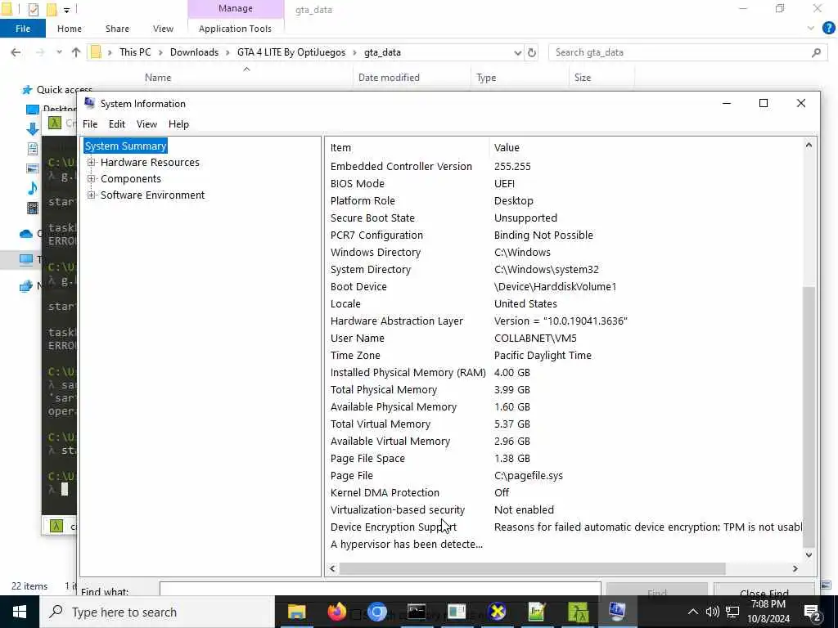The image size is (838, 628).
Task: Click Properties icon in Quick Access Toolbar
Action: tap(33, 9)
